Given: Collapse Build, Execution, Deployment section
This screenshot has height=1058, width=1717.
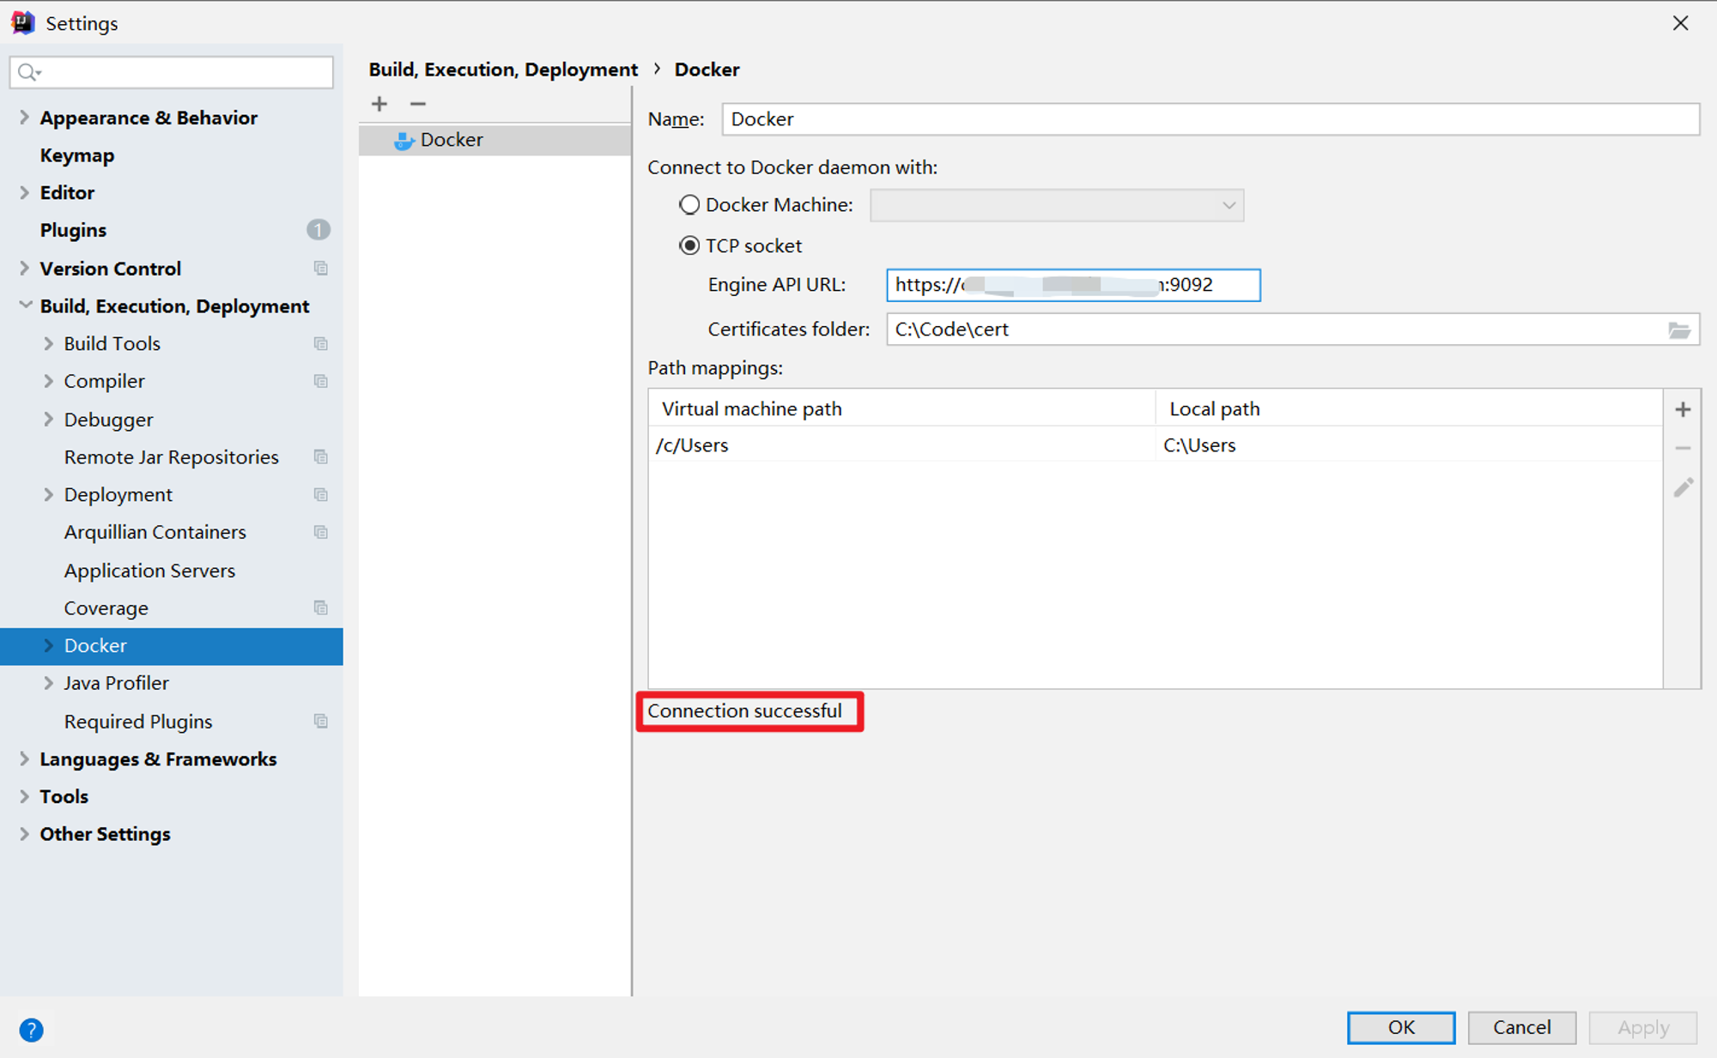Looking at the screenshot, I should (x=26, y=305).
